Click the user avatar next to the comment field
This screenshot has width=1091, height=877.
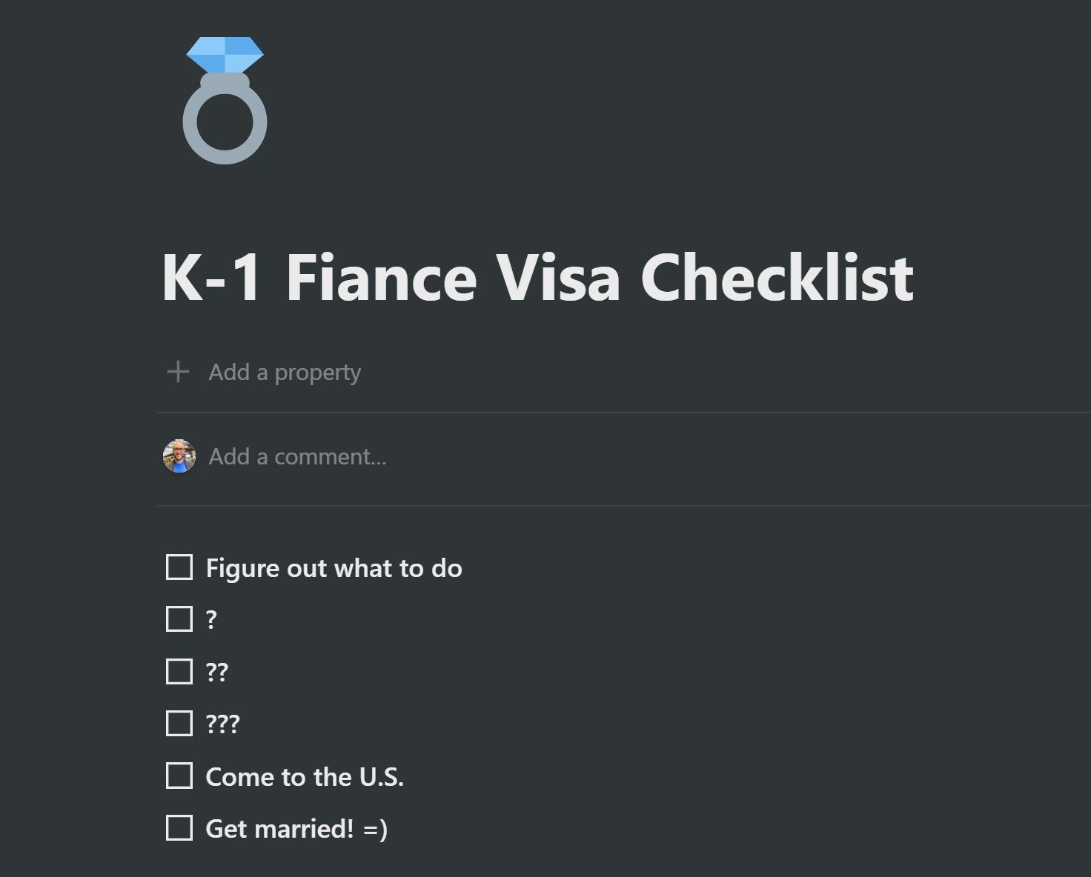point(178,456)
